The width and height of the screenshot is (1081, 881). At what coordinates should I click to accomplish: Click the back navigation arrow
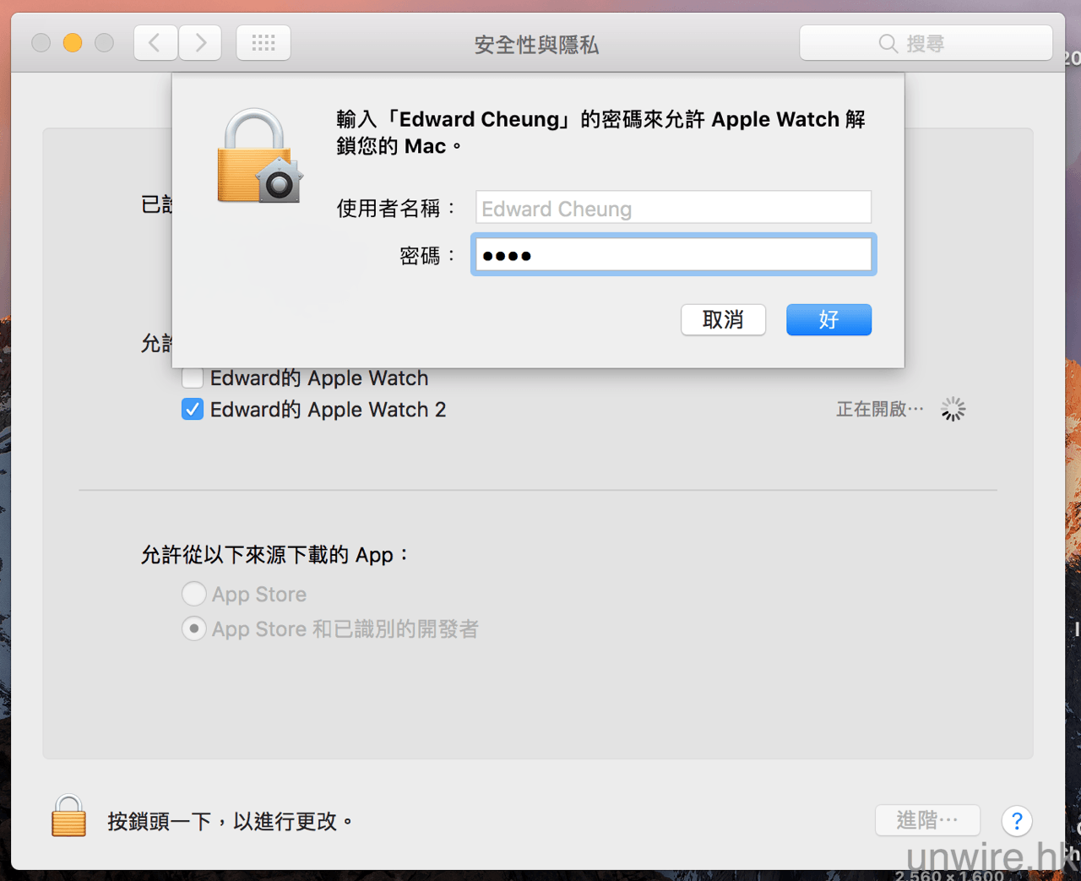tap(155, 43)
